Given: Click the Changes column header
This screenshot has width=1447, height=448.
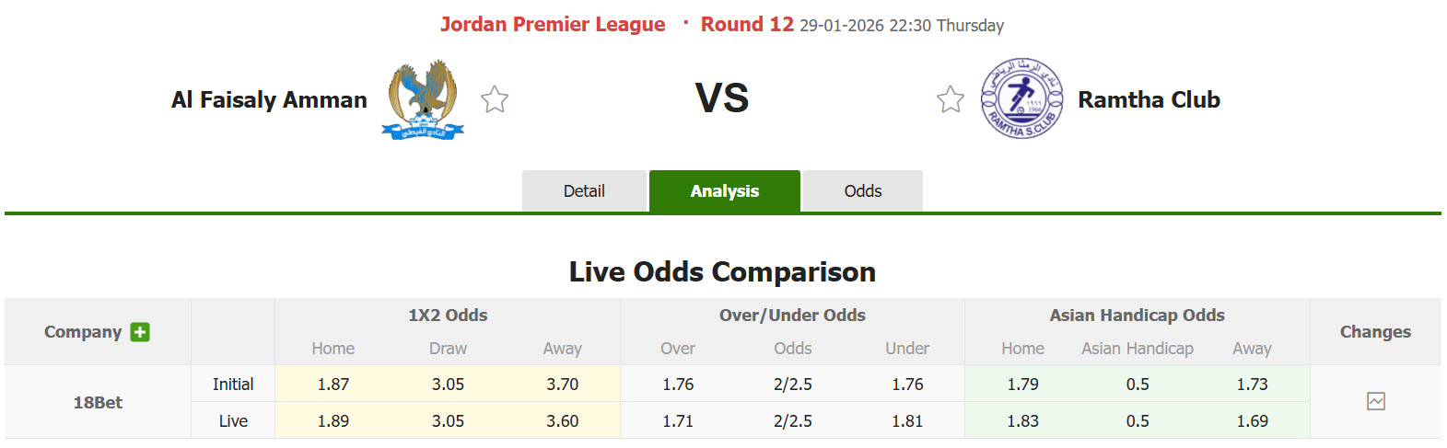Looking at the screenshot, I should 1375,332.
